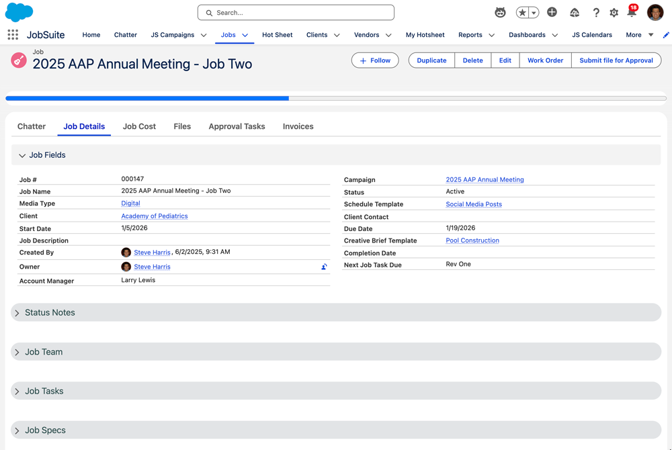The width and height of the screenshot is (672, 450).
Task: Open the Setup gear icon
Action: point(614,12)
